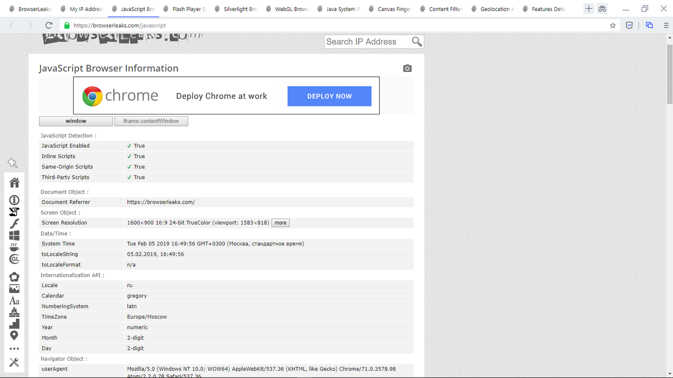This screenshot has width=673, height=378.
Task: Go forward with the browser forward arrow
Action: pyautogui.click(x=30, y=25)
